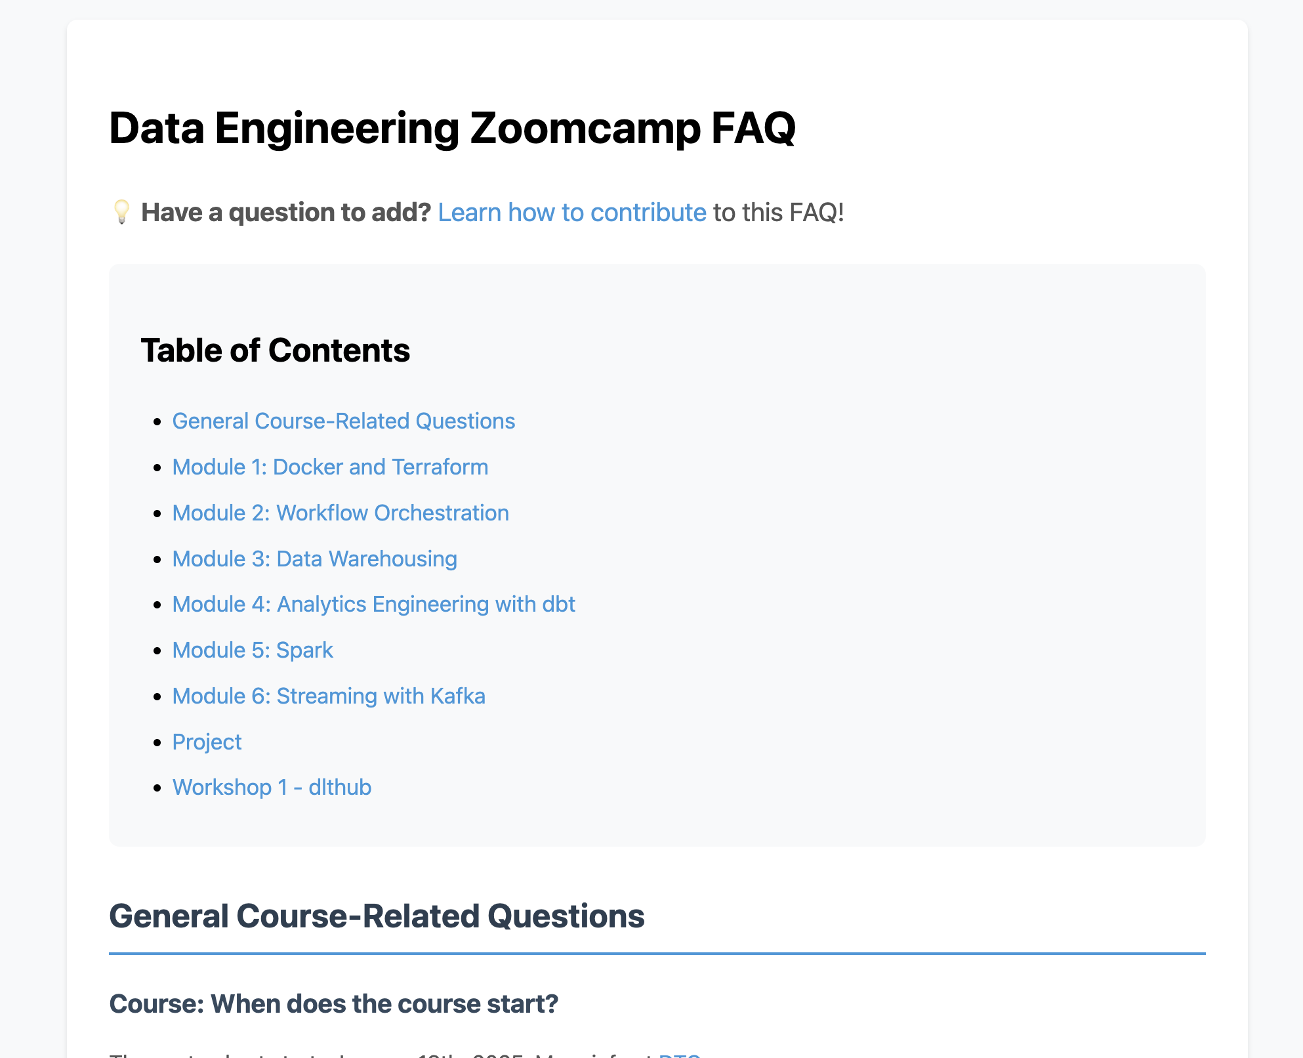Open the "Learn how to contribute" link
The height and width of the screenshot is (1058, 1303).
572,212
